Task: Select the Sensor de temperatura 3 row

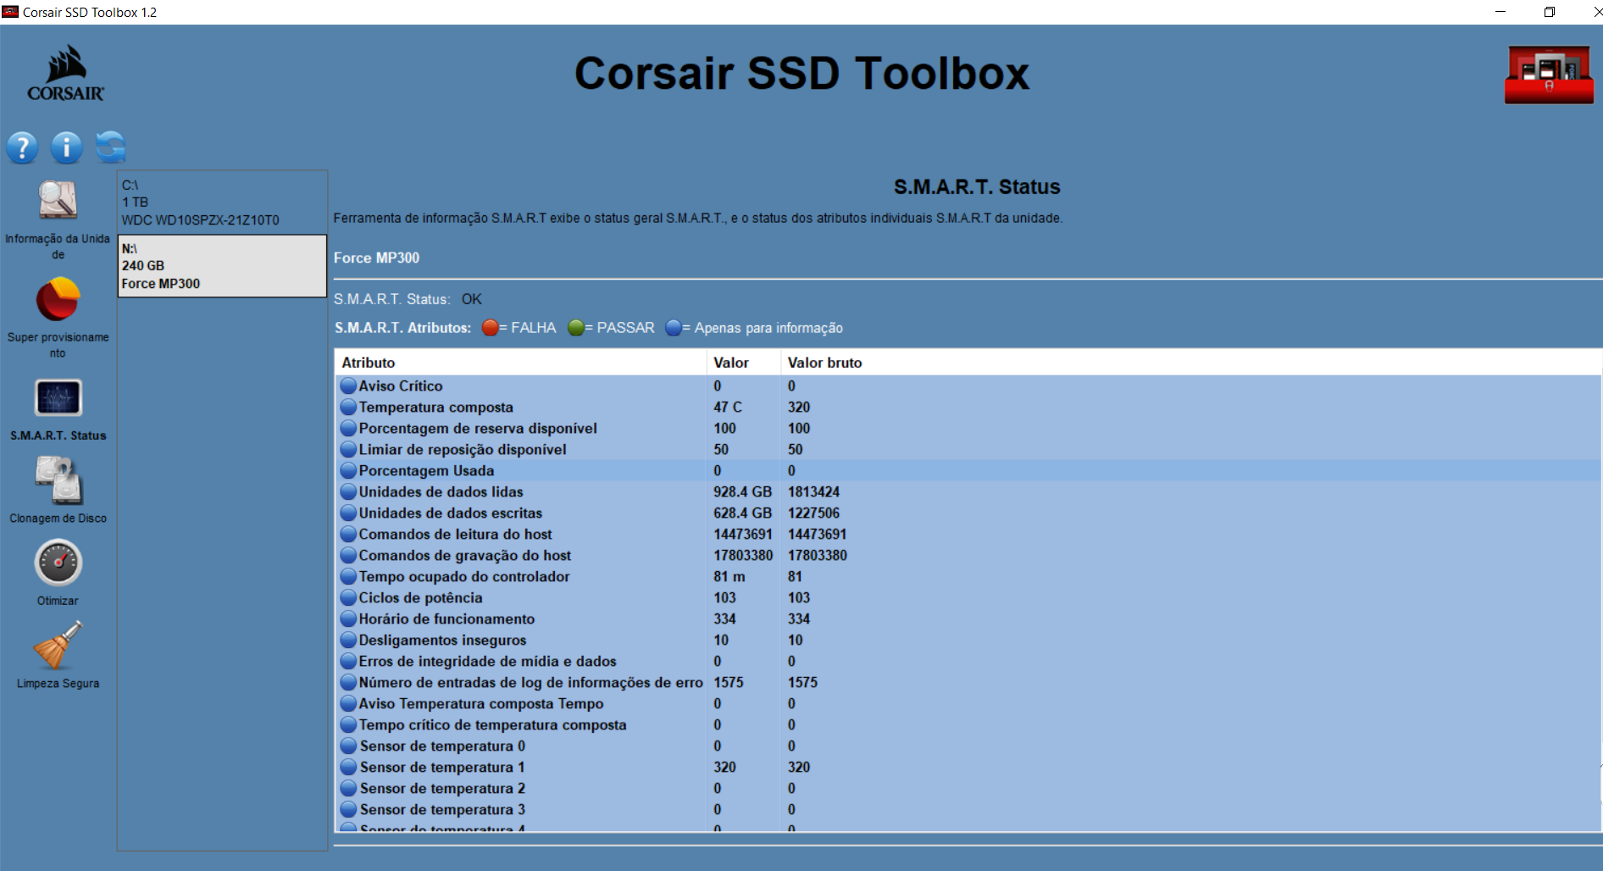Action: coord(968,809)
